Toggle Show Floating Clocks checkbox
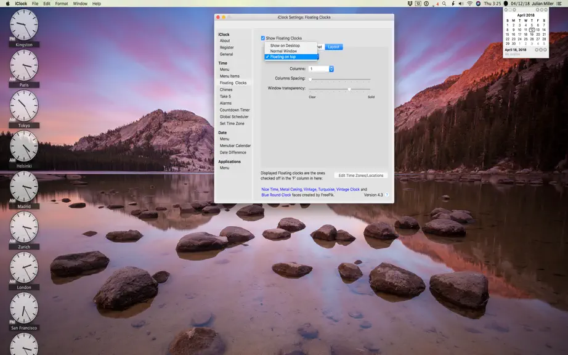Screen dimensions: 568x355 tap(263, 38)
